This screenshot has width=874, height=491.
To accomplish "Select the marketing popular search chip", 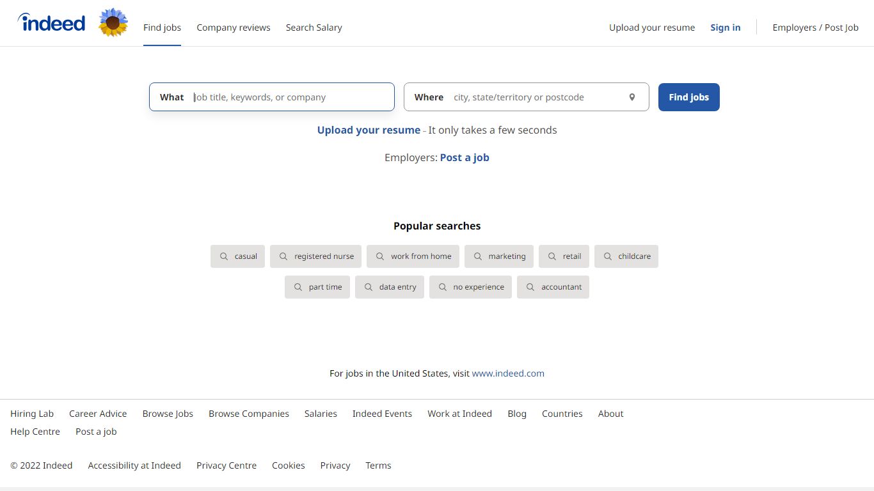I will 499,256.
